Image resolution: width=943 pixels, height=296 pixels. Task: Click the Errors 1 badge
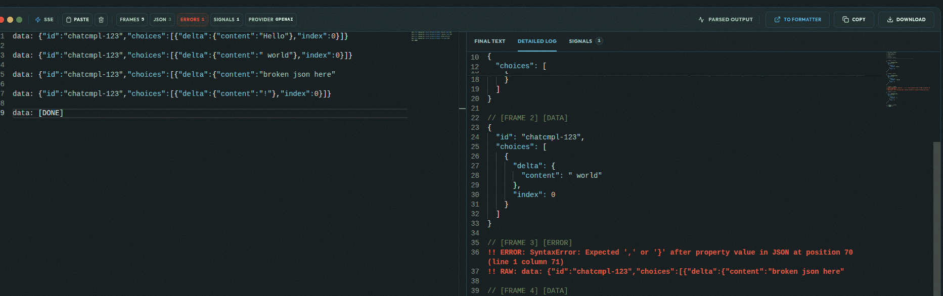point(192,20)
